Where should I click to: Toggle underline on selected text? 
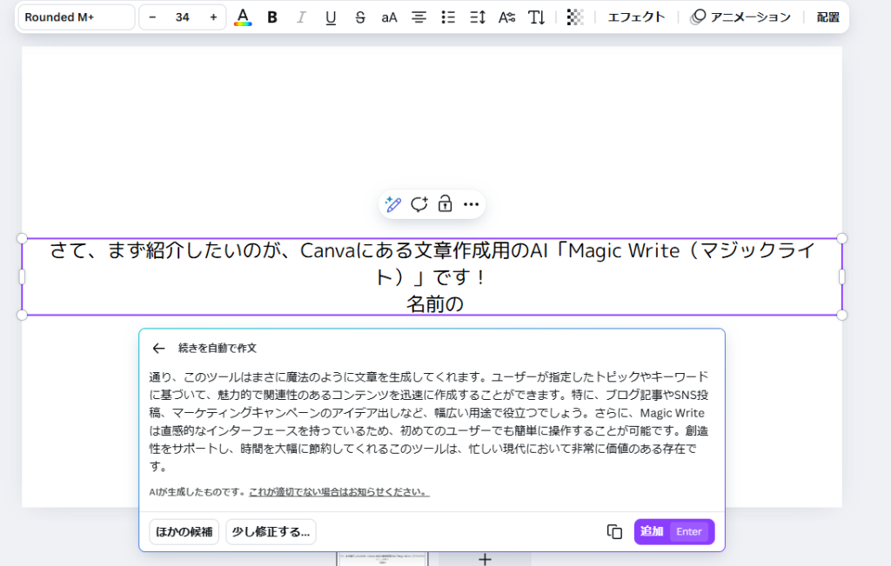click(x=331, y=17)
